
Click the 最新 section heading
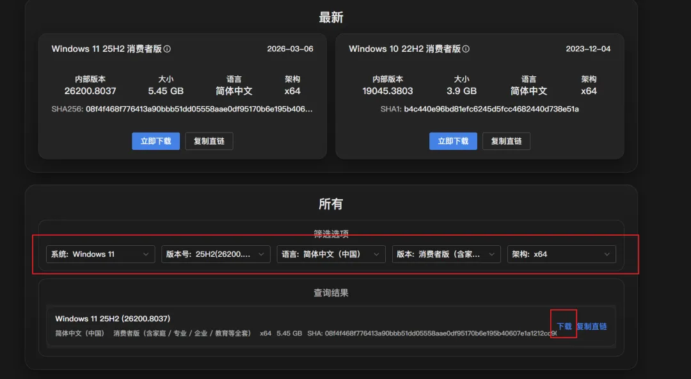[331, 18]
